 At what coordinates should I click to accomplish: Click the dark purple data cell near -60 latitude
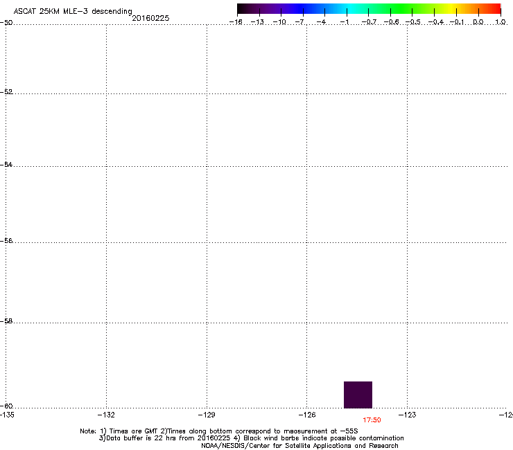tap(358, 395)
